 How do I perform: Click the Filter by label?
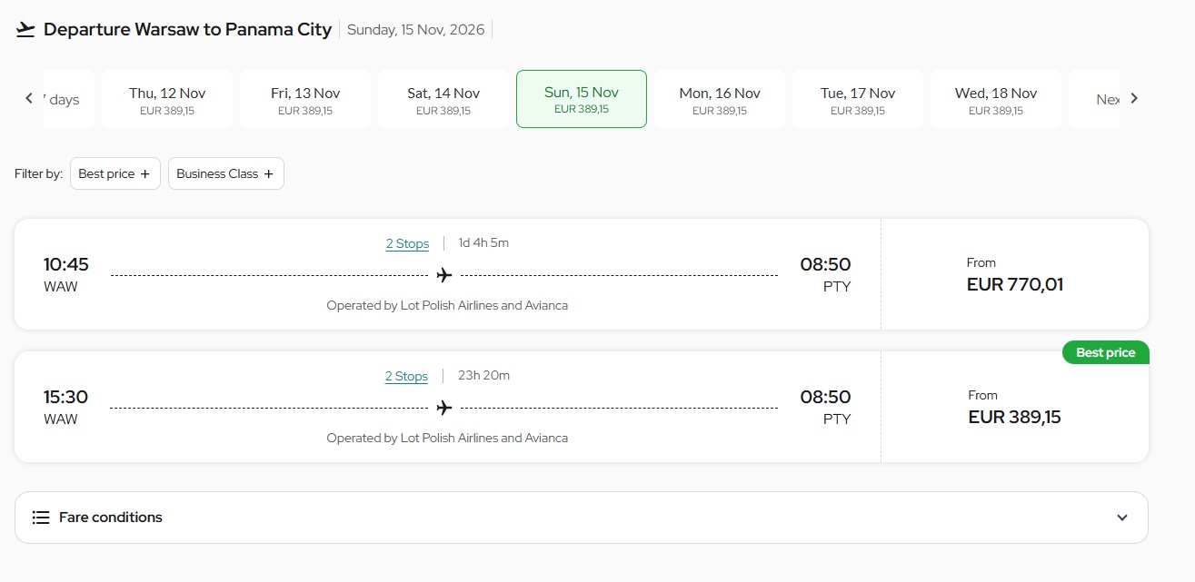pyautogui.click(x=39, y=173)
